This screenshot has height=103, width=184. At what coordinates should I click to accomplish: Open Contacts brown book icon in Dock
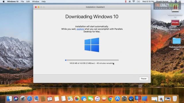[x=43, y=99]
